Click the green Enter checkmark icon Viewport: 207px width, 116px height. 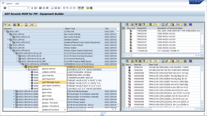[5, 8]
